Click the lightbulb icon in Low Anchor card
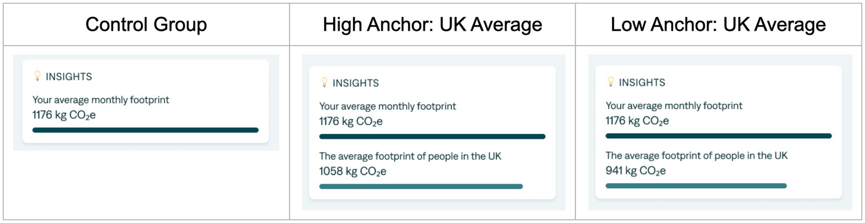The image size is (865, 223). [611, 82]
